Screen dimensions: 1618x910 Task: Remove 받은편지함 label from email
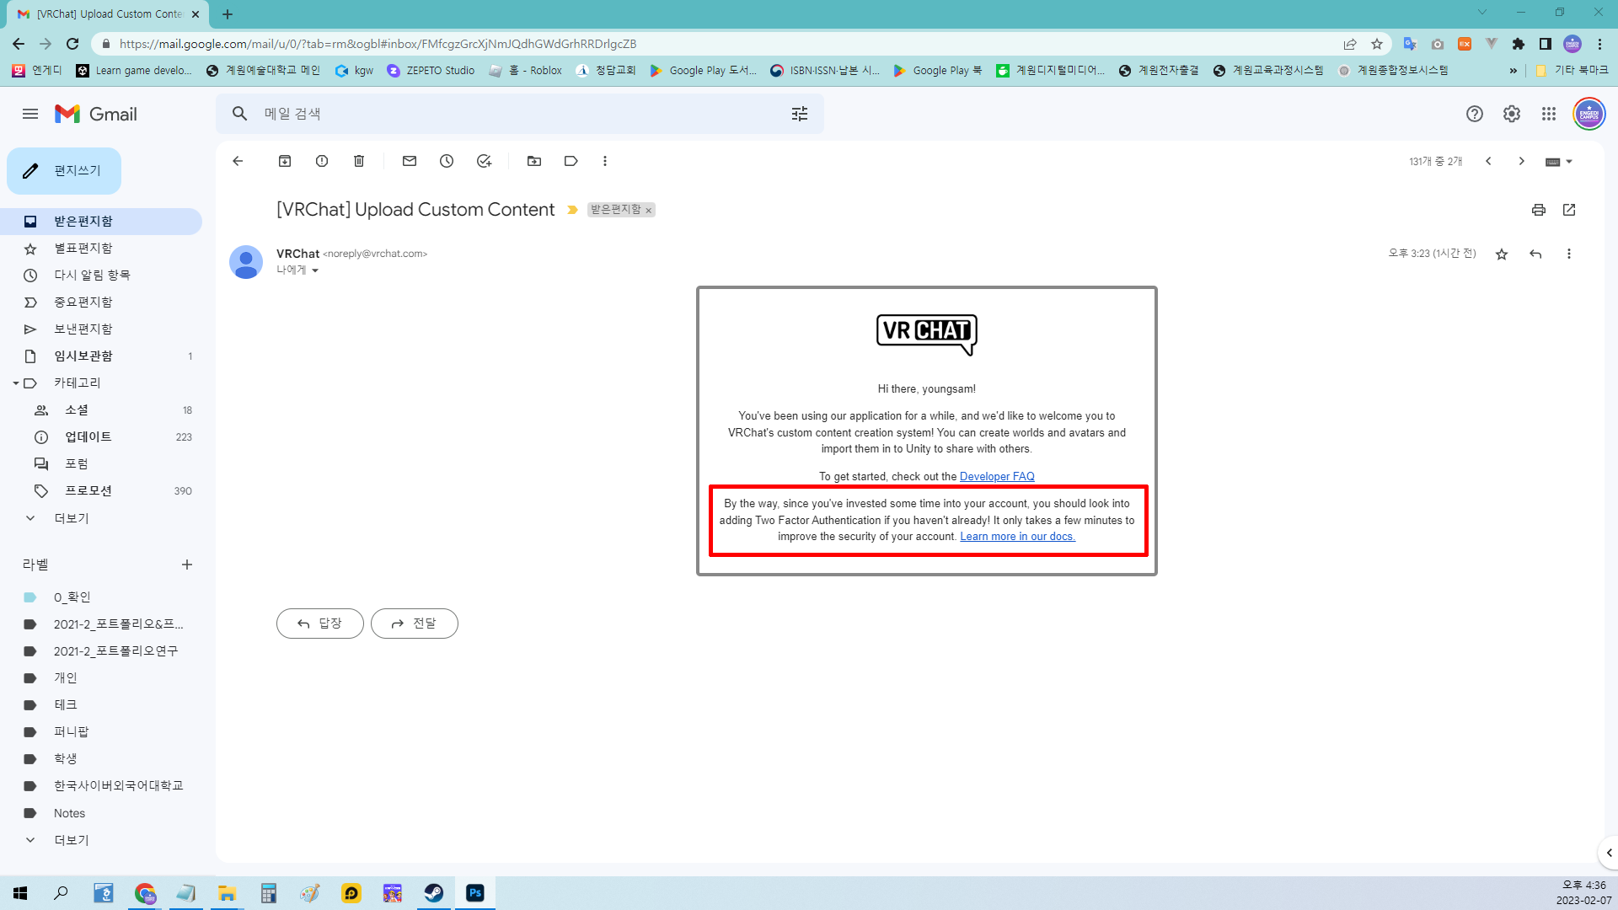[649, 211]
